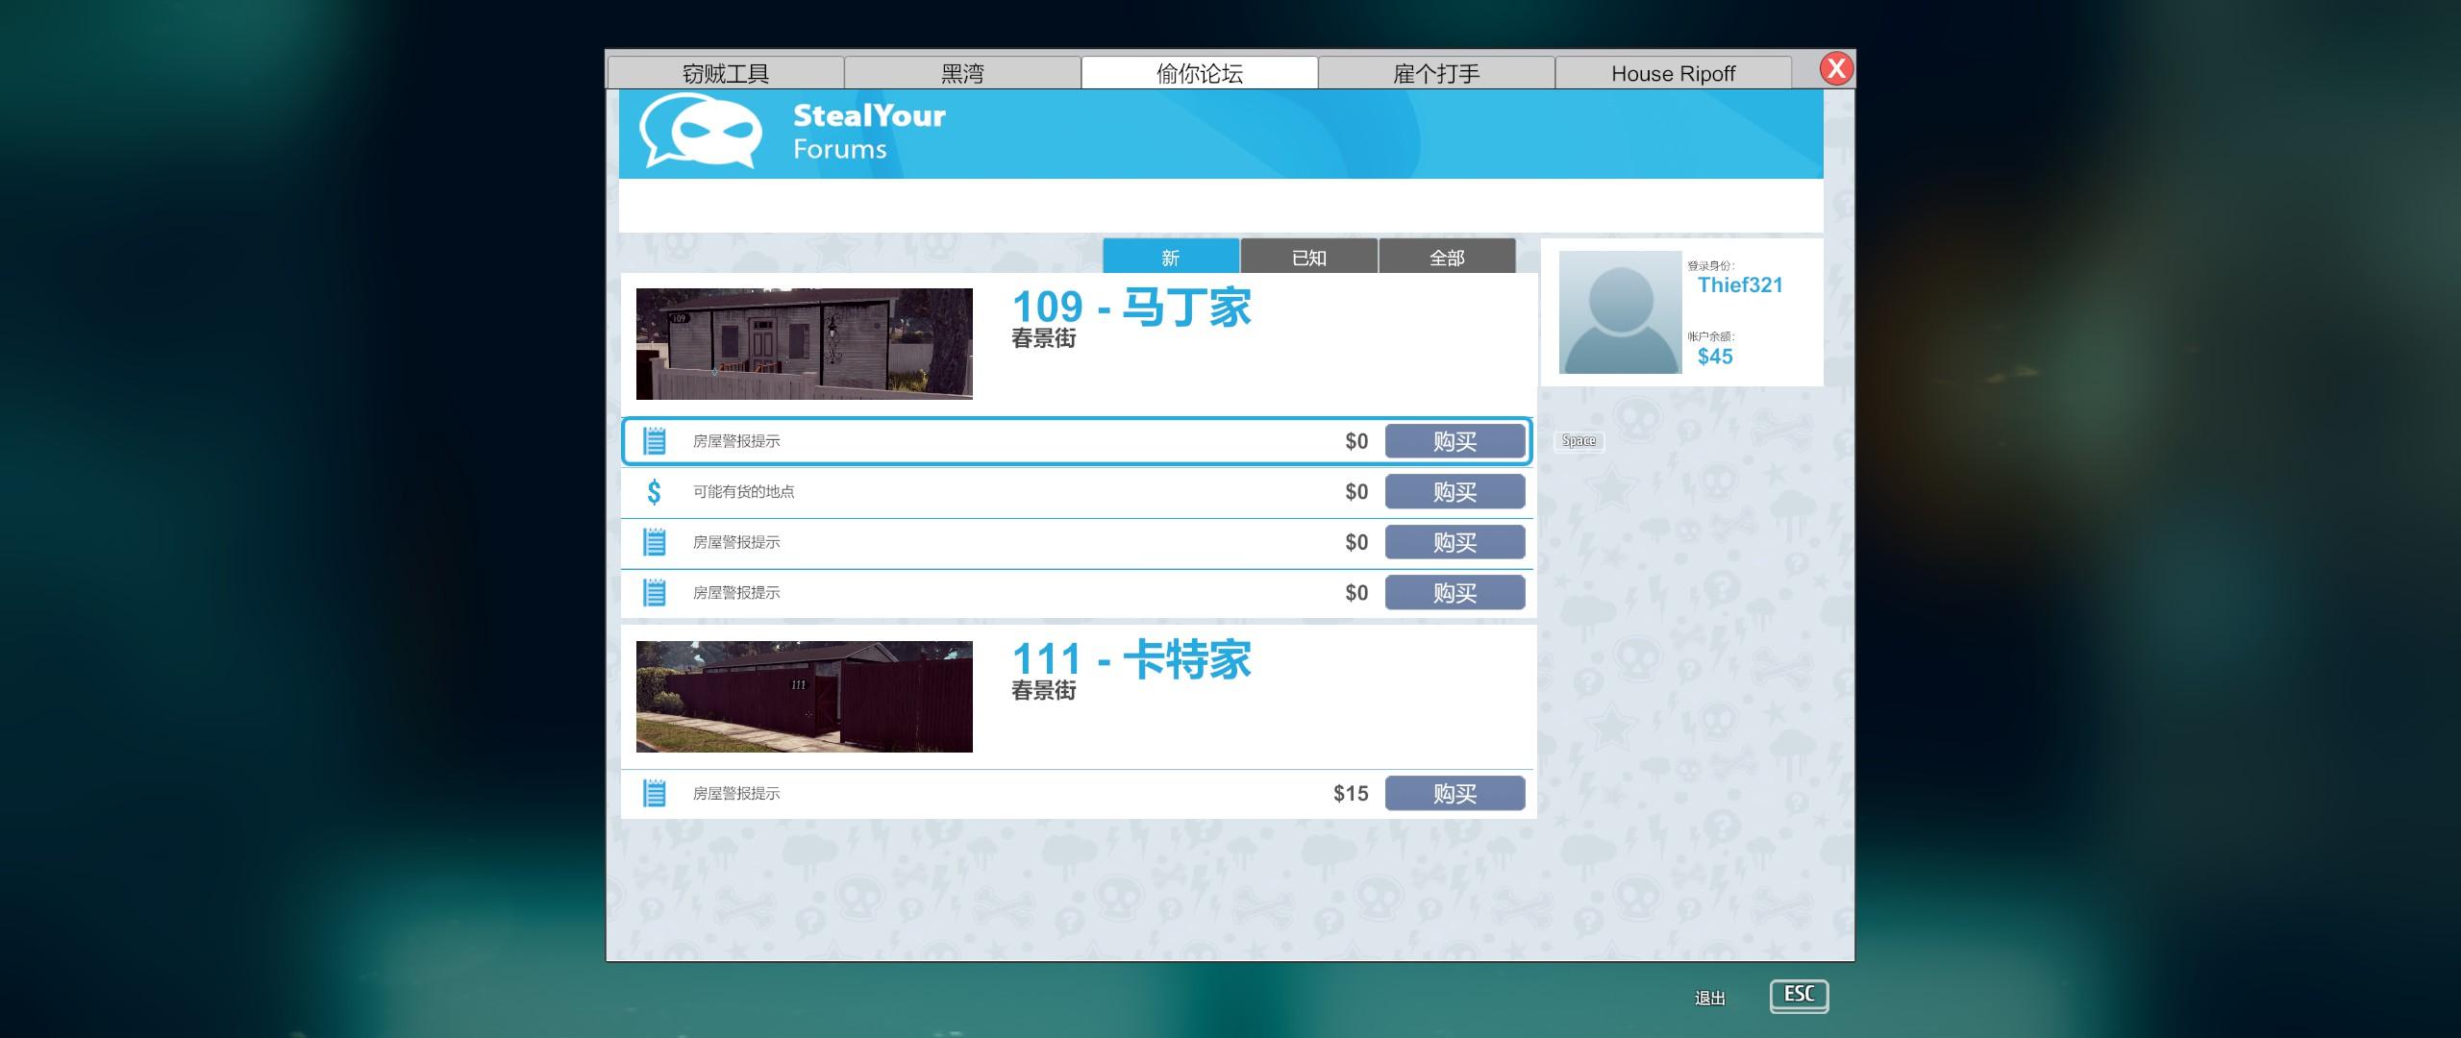Screen dimensions: 2461x1038
Task: Click the dollar sign icon for 可能有货的地点
Action: (655, 492)
